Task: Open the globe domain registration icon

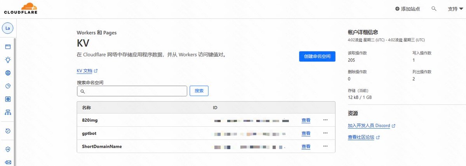Action: 8,73
